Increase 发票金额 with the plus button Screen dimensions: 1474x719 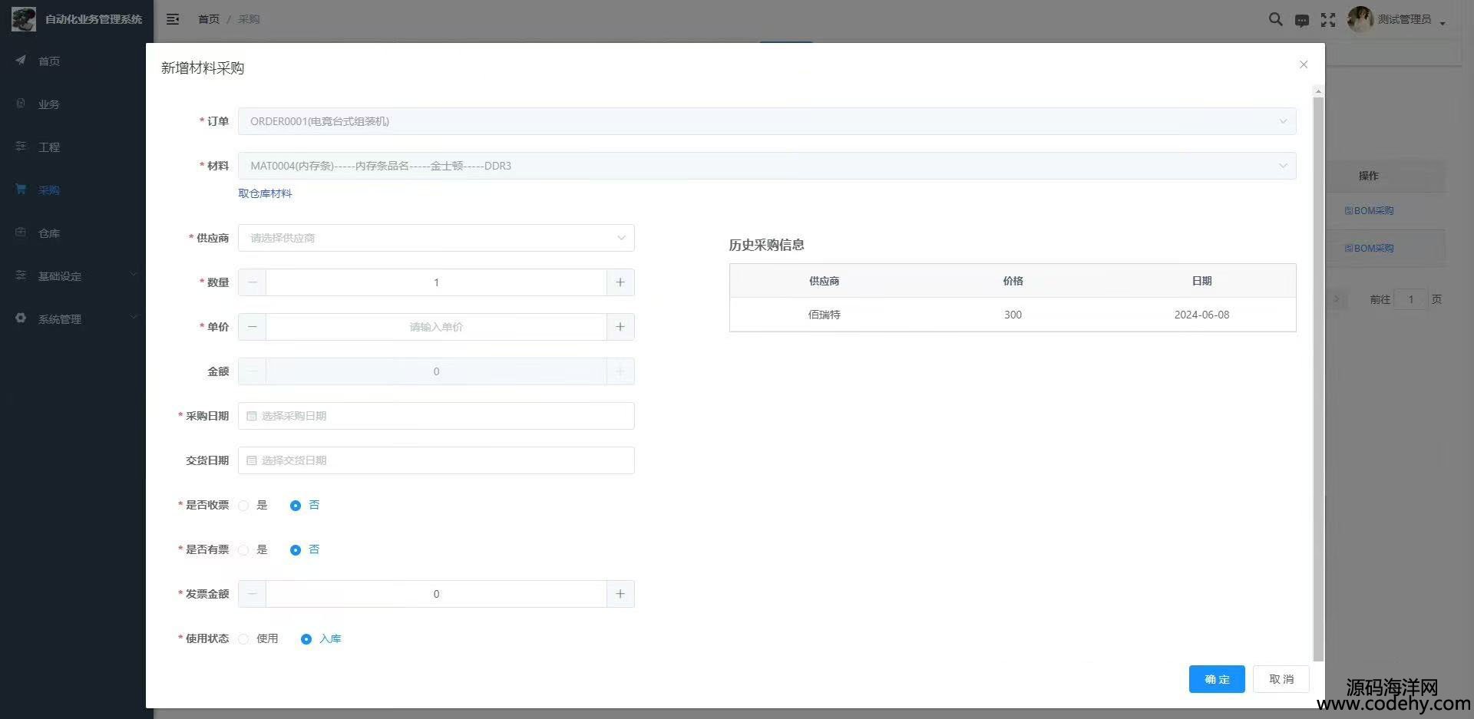[x=620, y=594]
